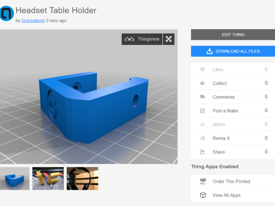Screen dimensions: 275x206
Task: Open Grischabock's profile link
Action: (x=33, y=21)
